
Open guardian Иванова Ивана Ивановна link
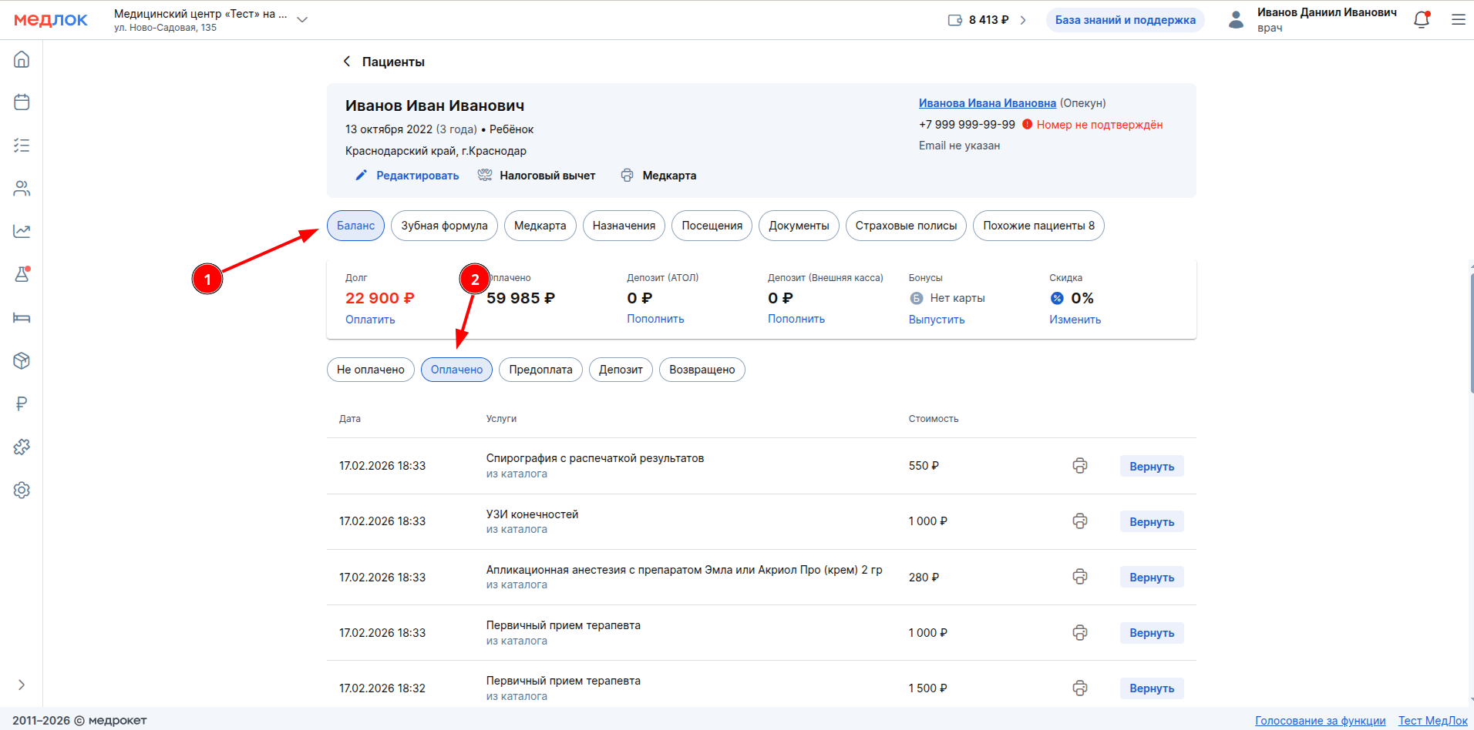pos(987,103)
